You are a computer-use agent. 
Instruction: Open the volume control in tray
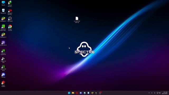click(160, 93)
